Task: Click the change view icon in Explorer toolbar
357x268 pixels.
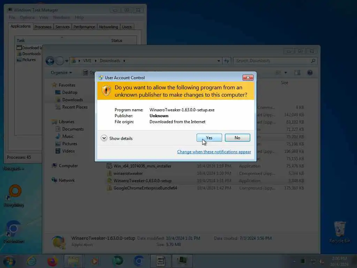Action: point(279,73)
